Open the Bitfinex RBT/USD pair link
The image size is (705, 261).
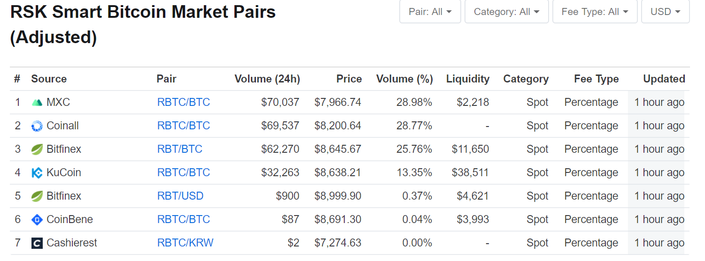(180, 196)
